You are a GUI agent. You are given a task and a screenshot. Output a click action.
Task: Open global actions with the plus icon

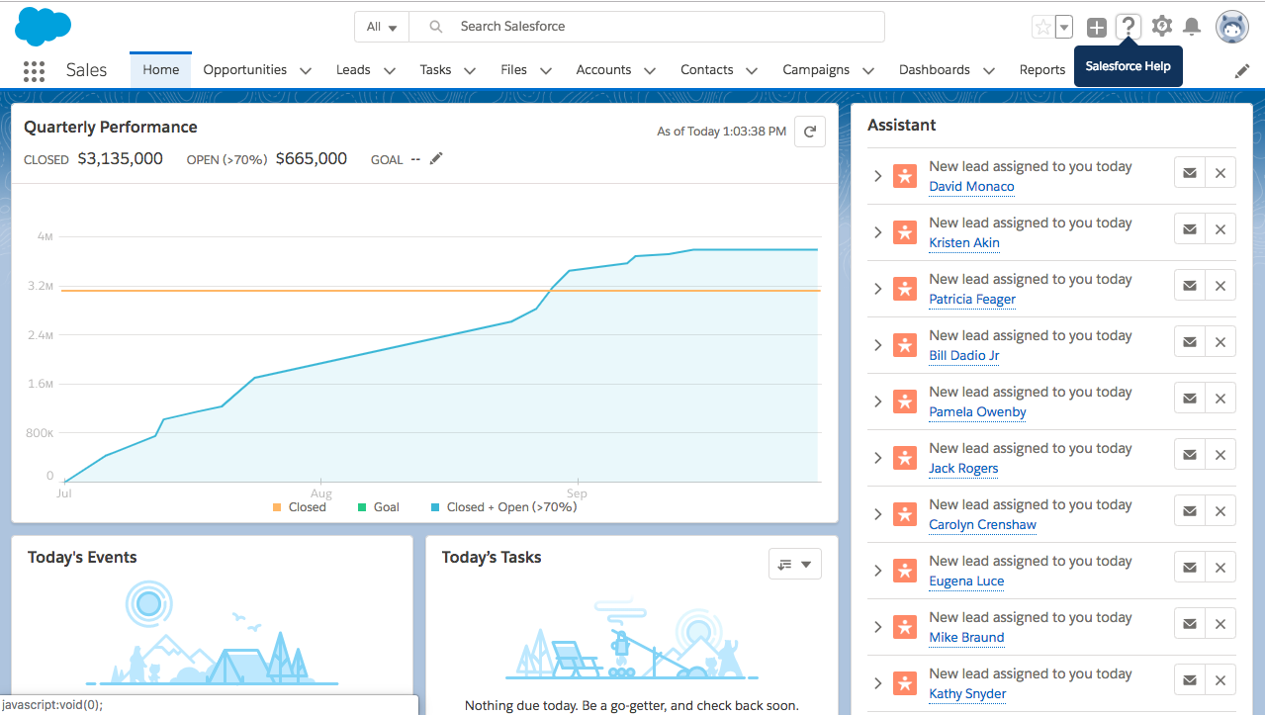1096,27
